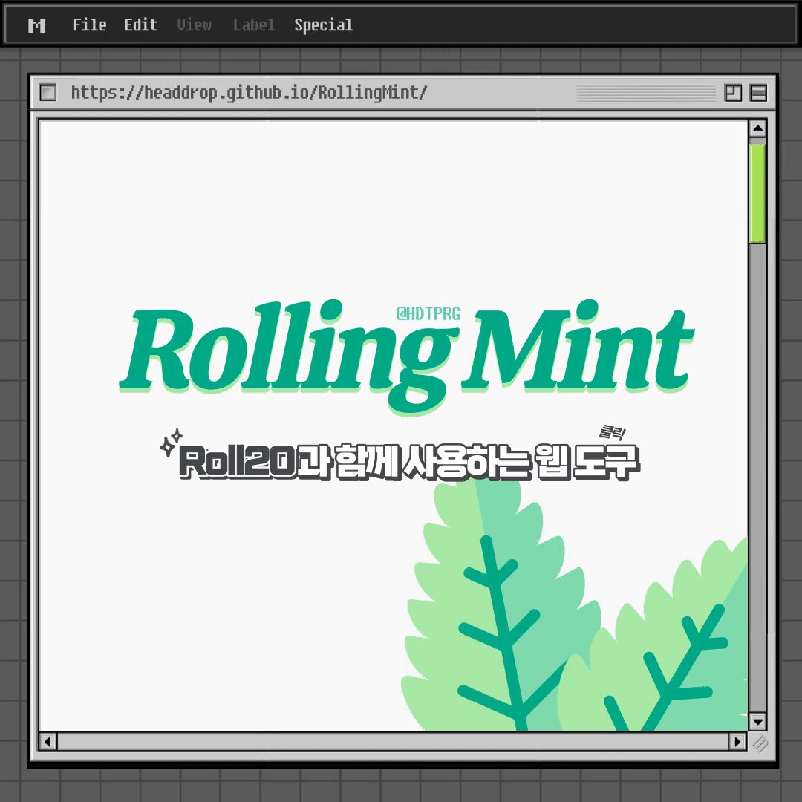Click the sparkle decoration beside the Korean tagline
Viewport: 802px width, 802px height.
tap(172, 441)
